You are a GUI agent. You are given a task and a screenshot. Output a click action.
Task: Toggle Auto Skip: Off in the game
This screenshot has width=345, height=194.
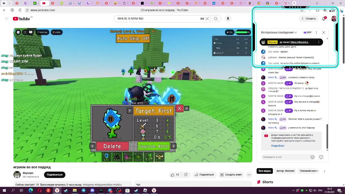[x=133, y=39]
